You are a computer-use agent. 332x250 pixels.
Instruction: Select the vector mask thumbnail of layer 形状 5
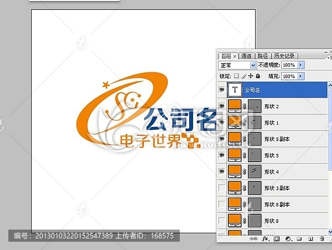click(255, 155)
